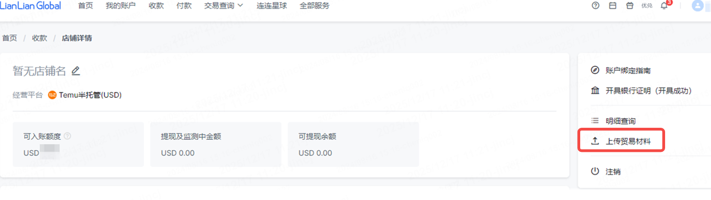Open the user avatar profile menu
The height and width of the screenshot is (200, 711).
pos(697,6)
